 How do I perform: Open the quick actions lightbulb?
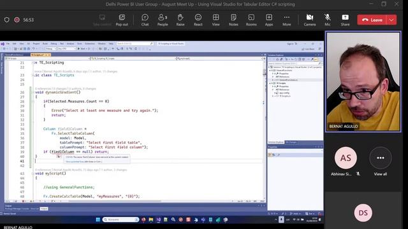[59, 156]
